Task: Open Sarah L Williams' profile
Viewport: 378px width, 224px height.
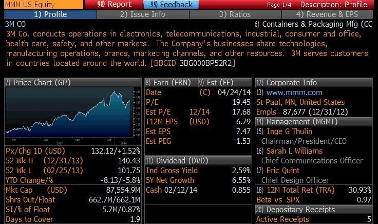Action: coord(294,151)
